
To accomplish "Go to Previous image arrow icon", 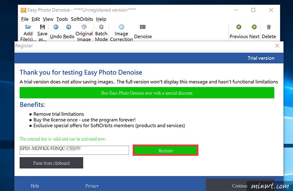I will pos(239,27).
